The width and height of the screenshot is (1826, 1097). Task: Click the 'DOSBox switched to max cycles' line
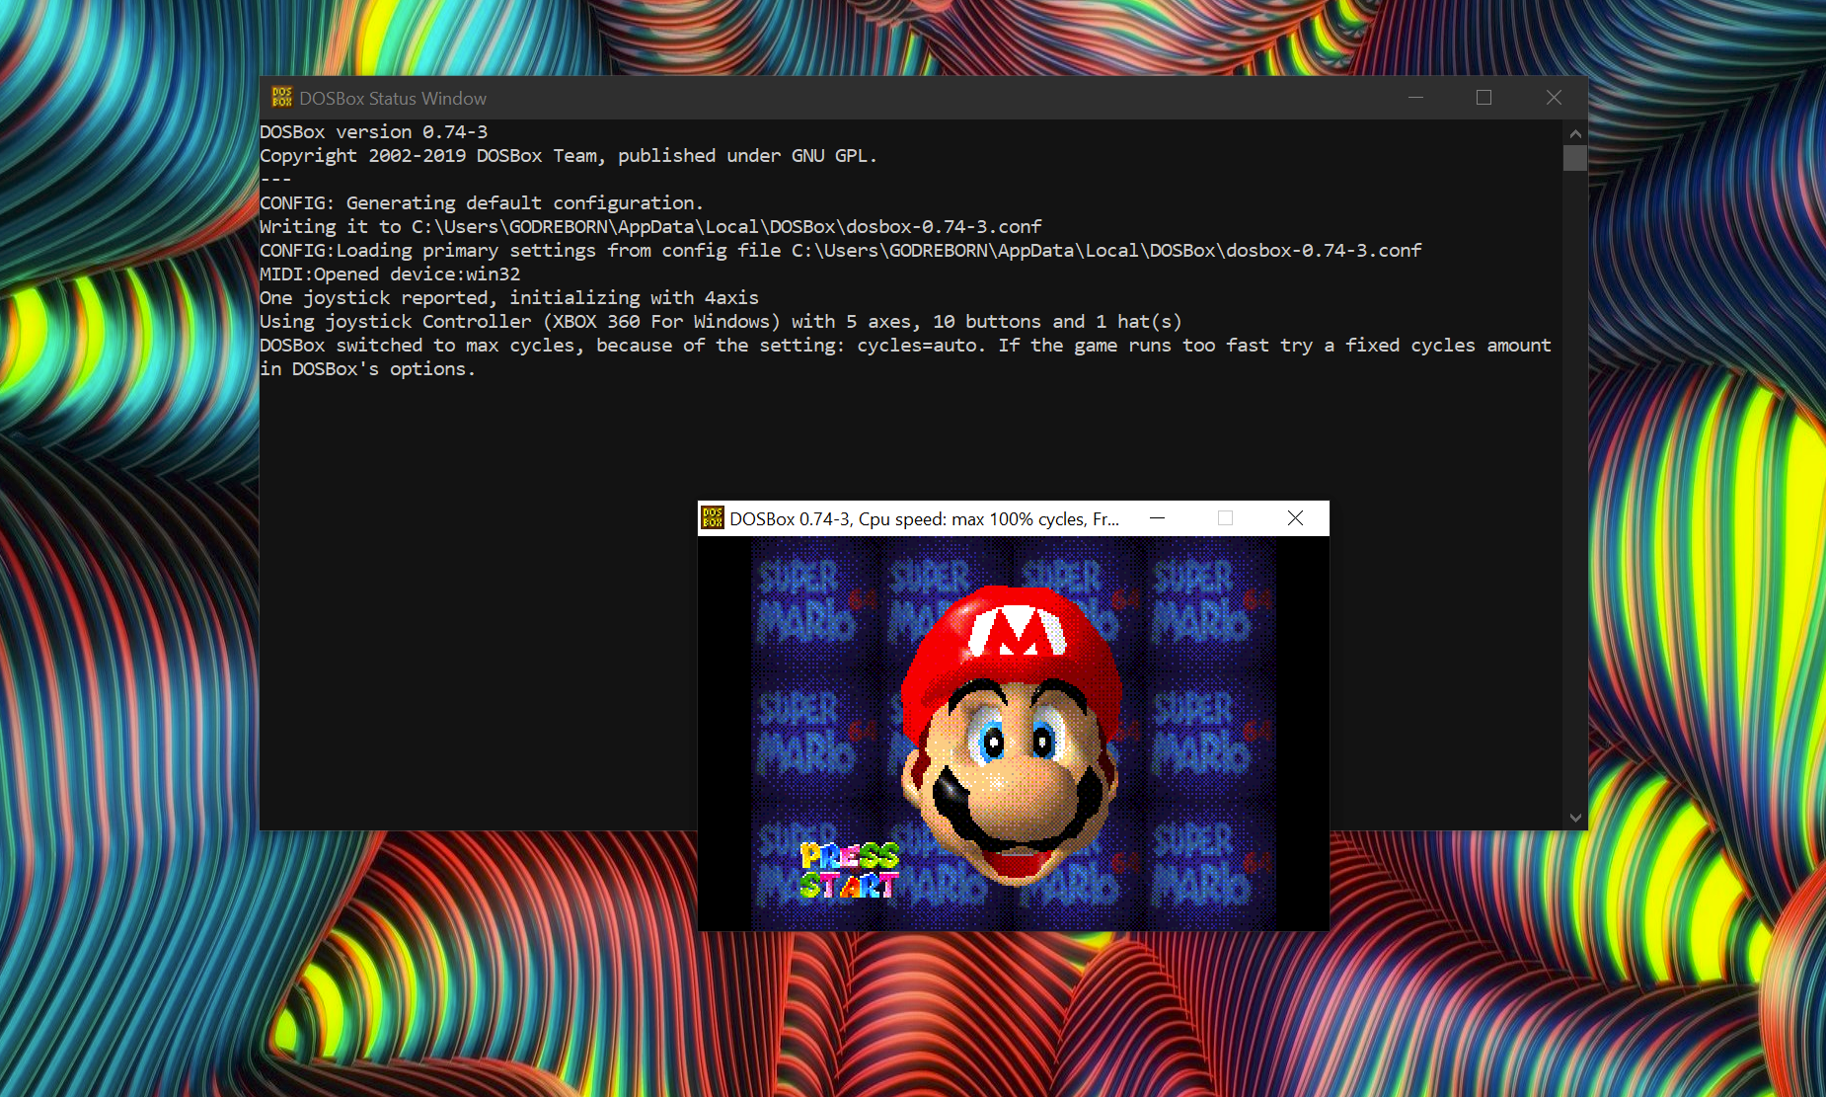[906, 346]
